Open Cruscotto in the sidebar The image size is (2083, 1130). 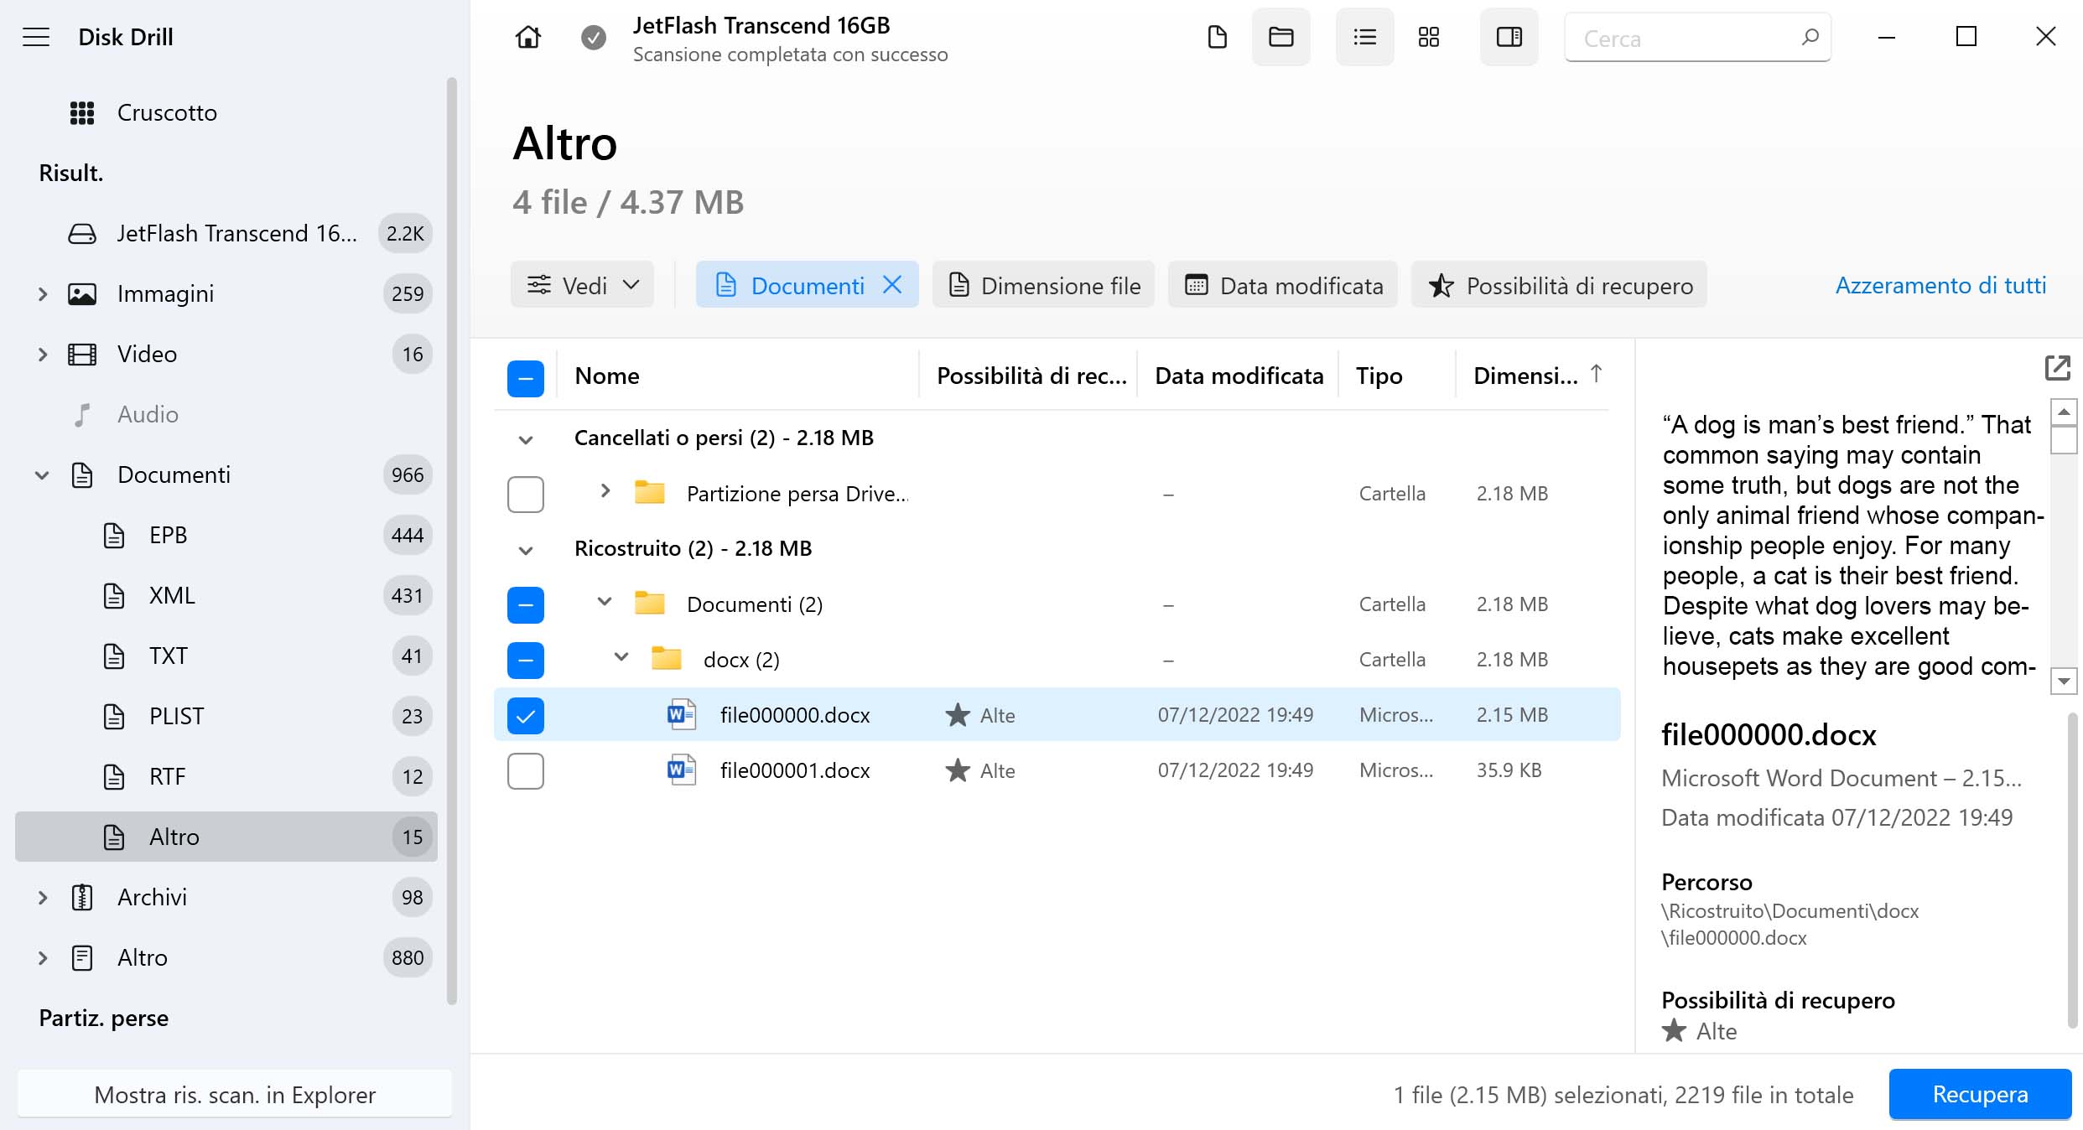(226, 113)
